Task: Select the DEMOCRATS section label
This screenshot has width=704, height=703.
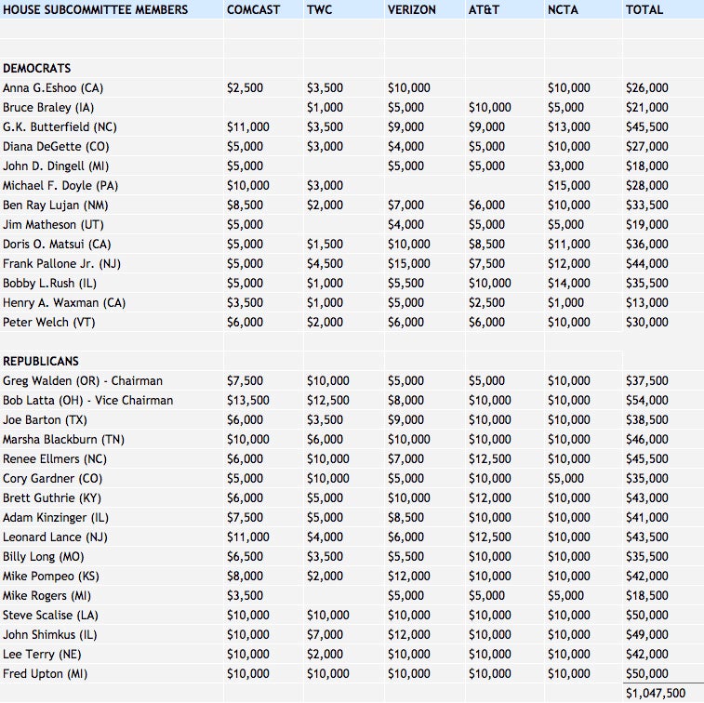Action: 37,68
